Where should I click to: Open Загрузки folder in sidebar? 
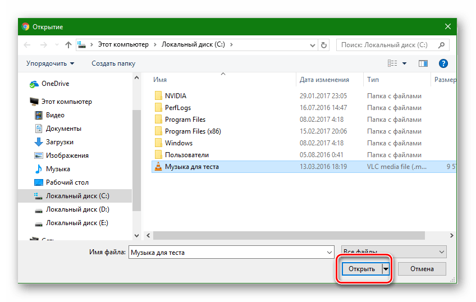[60, 142]
